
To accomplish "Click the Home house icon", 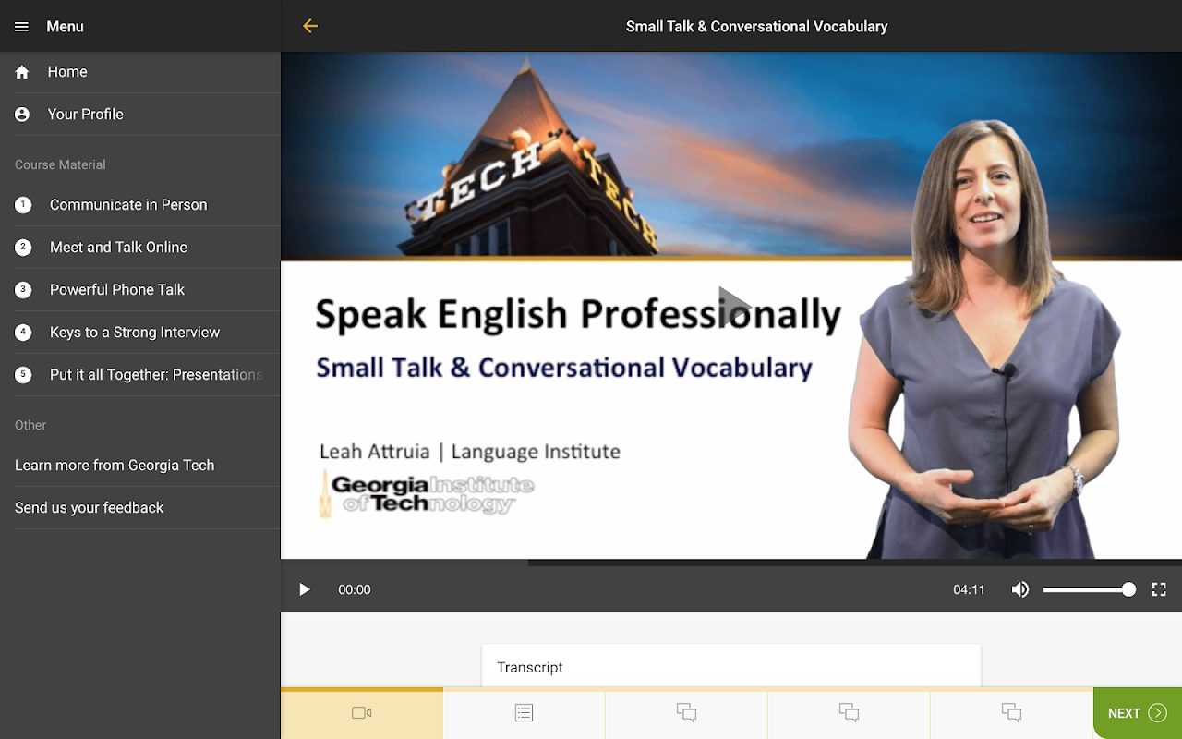I will click(22, 72).
